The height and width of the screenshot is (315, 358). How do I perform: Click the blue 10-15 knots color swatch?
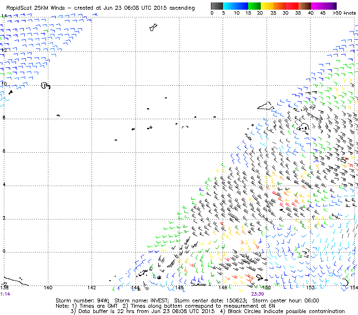tap(242, 6)
